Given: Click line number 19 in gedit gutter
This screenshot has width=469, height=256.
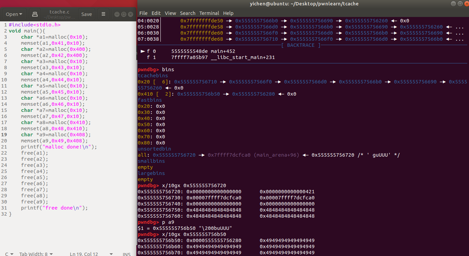Looking at the screenshot, I should click(4, 135).
